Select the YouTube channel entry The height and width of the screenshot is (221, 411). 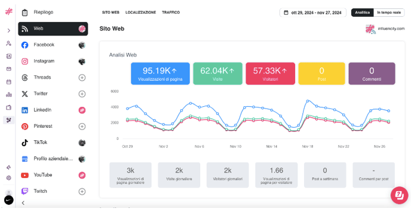53,175
